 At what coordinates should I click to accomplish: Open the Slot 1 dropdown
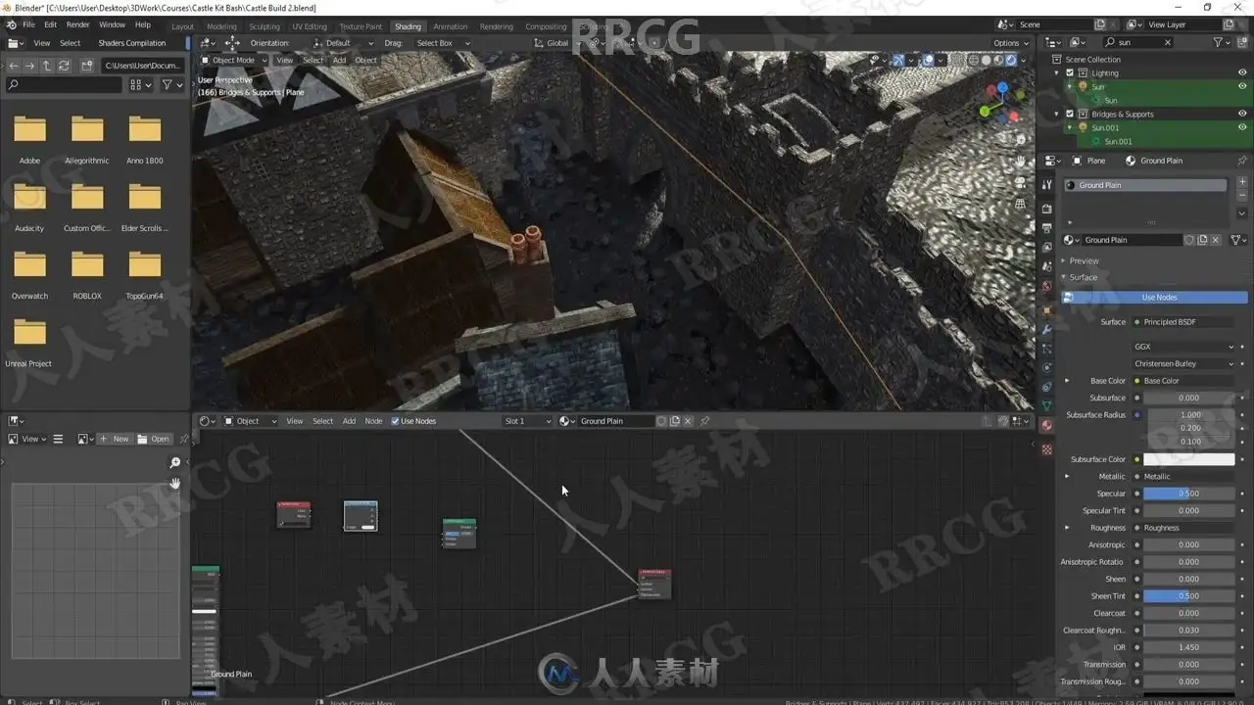527,421
